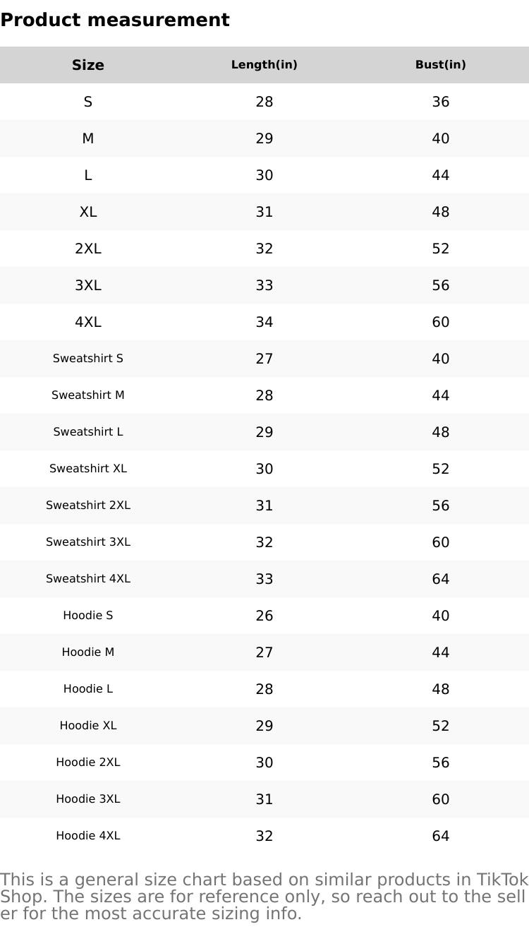This screenshot has height=939, width=529.
Task: Click the bust value for size M
Action: [x=441, y=138]
